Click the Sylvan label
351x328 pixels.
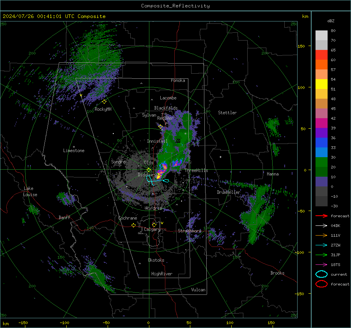tap(149, 115)
